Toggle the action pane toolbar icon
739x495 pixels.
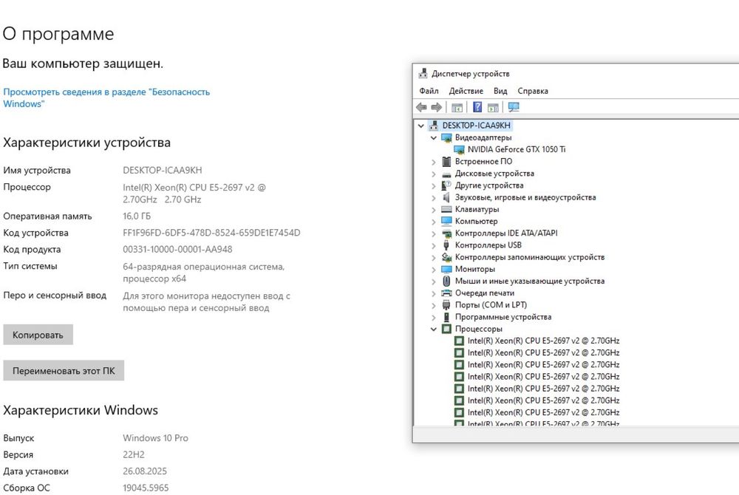493,107
